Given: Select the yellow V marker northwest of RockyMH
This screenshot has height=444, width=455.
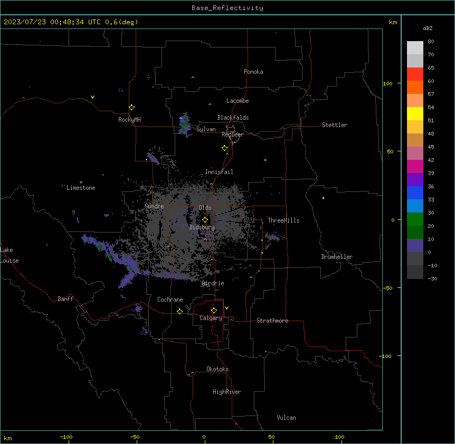Looking at the screenshot, I should pyautogui.click(x=92, y=97).
